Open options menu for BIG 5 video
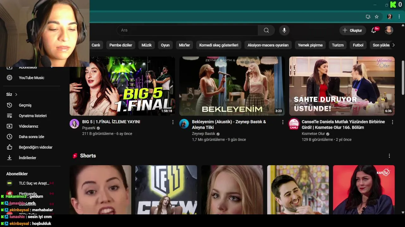The width and height of the screenshot is (405, 227). [173, 122]
